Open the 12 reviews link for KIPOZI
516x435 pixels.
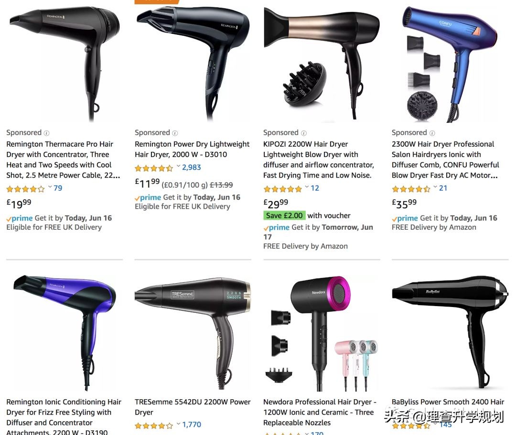315,188
